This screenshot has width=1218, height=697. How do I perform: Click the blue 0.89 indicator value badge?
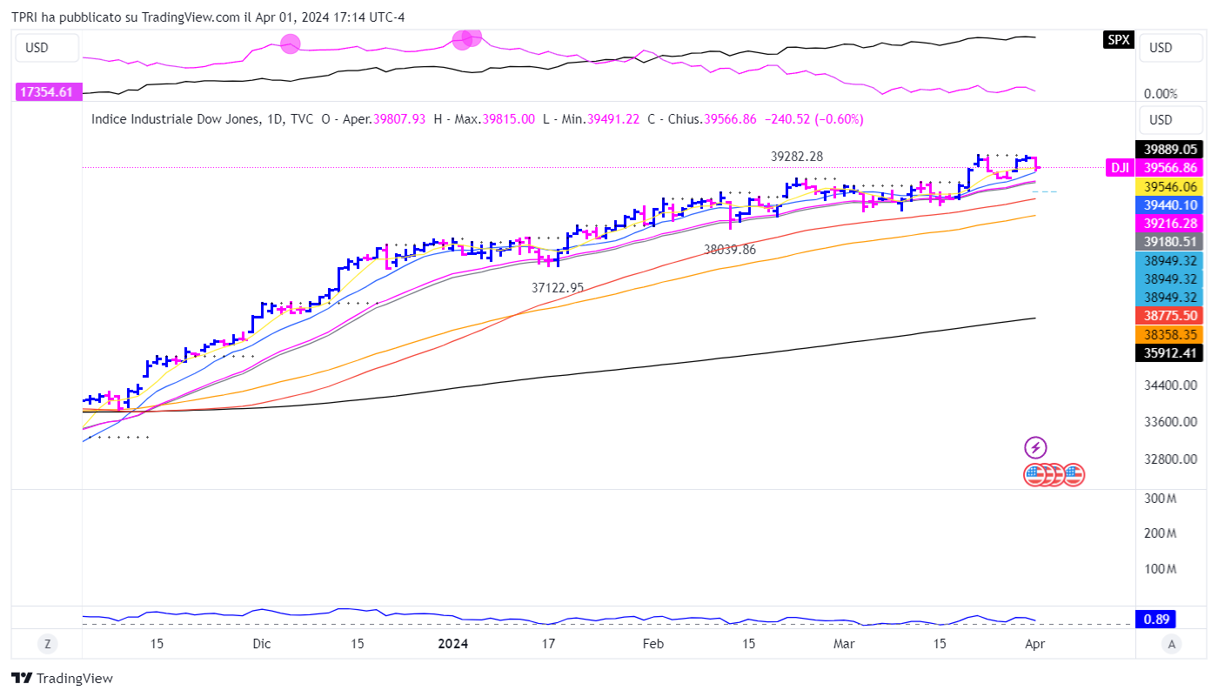pos(1156,620)
